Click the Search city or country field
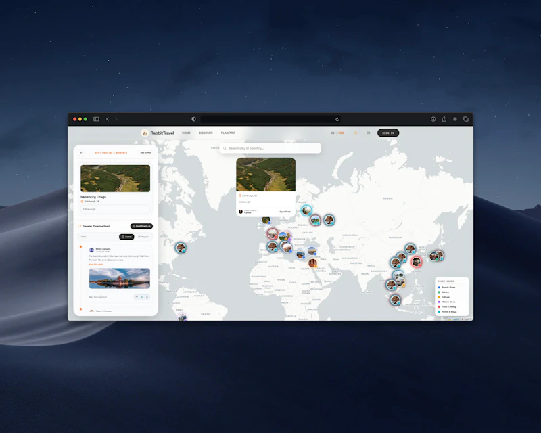Screen dimensions: 541x433 (270, 148)
